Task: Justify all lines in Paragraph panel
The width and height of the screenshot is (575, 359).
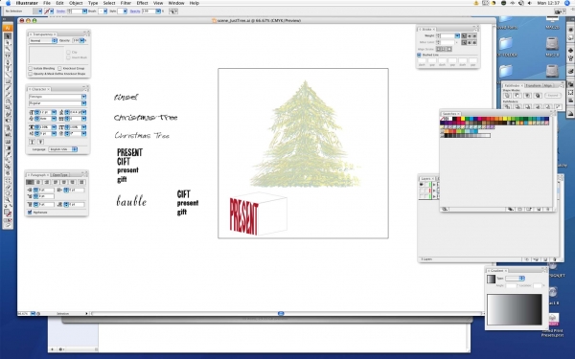Action: coord(81,182)
